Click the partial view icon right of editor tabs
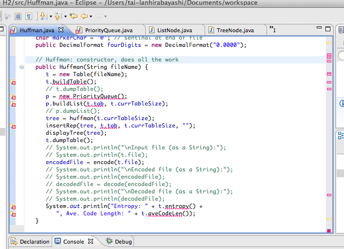Screen dimensions: 344x249 point(341,30)
